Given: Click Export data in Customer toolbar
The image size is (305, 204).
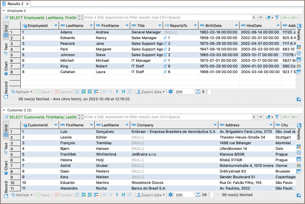Looking at the screenshot, I should tap(149, 195).
